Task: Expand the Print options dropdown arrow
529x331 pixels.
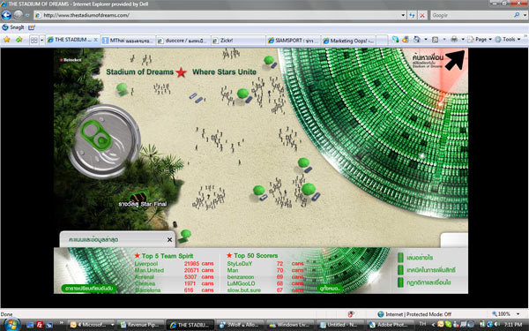Action: coord(463,40)
